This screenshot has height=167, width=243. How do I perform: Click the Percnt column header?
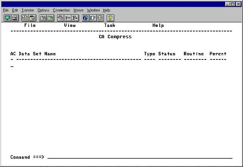point(218,54)
